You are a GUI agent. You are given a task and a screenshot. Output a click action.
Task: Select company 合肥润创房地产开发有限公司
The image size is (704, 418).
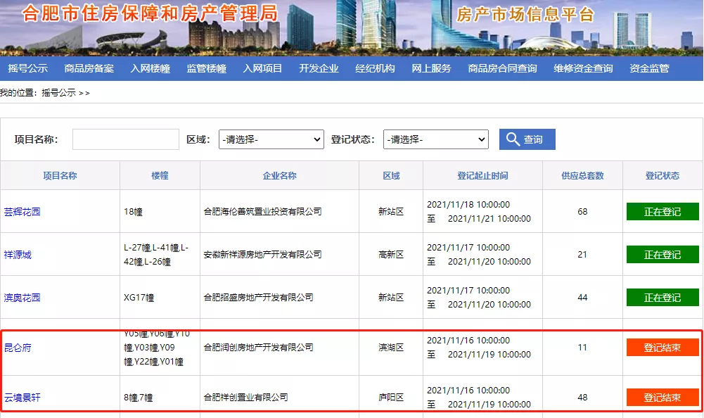pos(259,347)
